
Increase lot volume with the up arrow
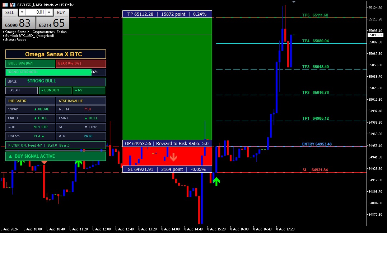click(x=49, y=12)
